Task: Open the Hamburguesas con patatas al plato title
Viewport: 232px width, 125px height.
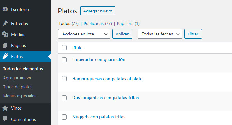Action: (107, 79)
